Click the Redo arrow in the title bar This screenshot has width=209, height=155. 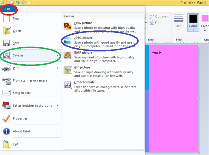(24, 2)
